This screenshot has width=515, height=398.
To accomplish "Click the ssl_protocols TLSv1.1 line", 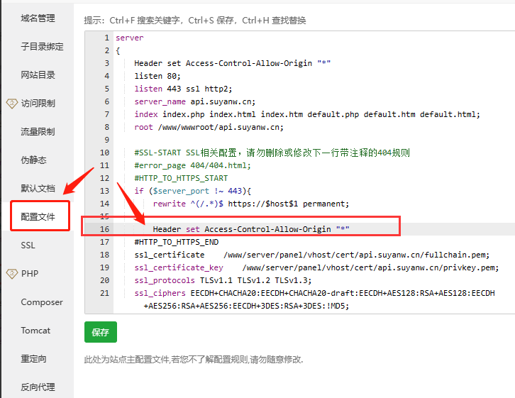I will pos(223,280).
